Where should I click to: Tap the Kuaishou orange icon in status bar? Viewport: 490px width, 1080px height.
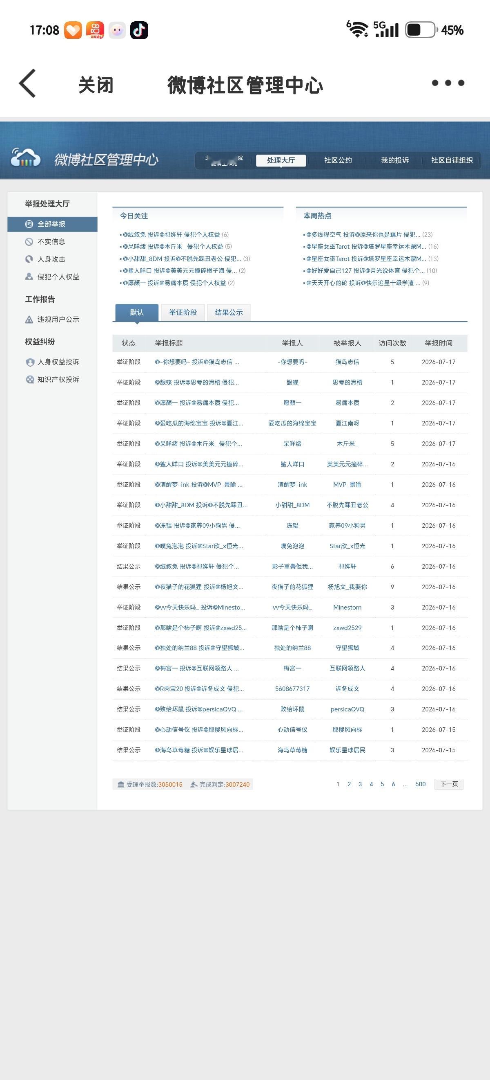point(95,30)
